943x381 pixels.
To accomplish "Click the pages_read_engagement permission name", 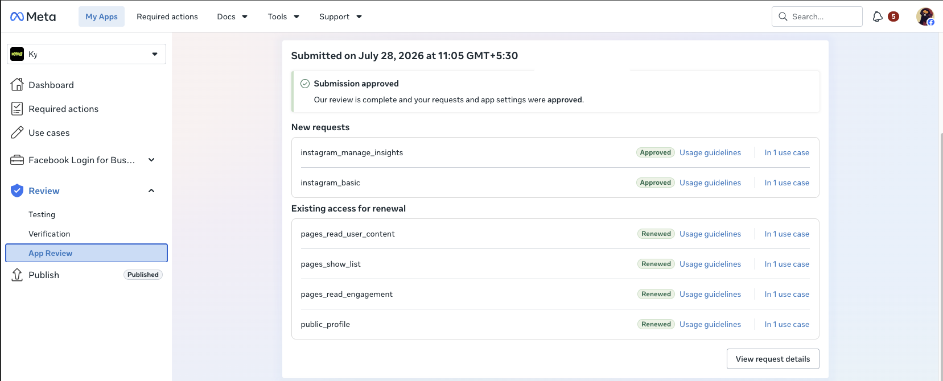I will pyautogui.click(x=347, y=294).
